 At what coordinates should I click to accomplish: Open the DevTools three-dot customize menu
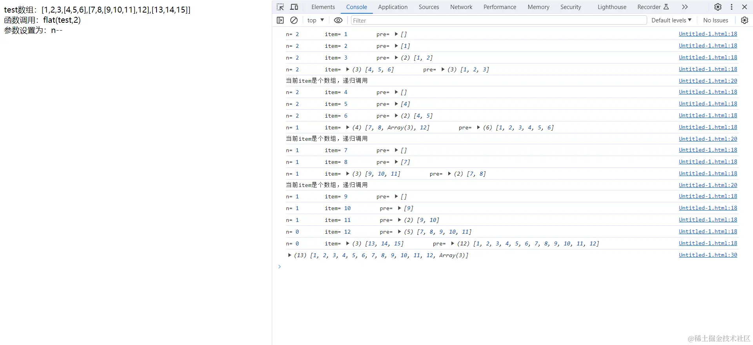pos(731,7)
